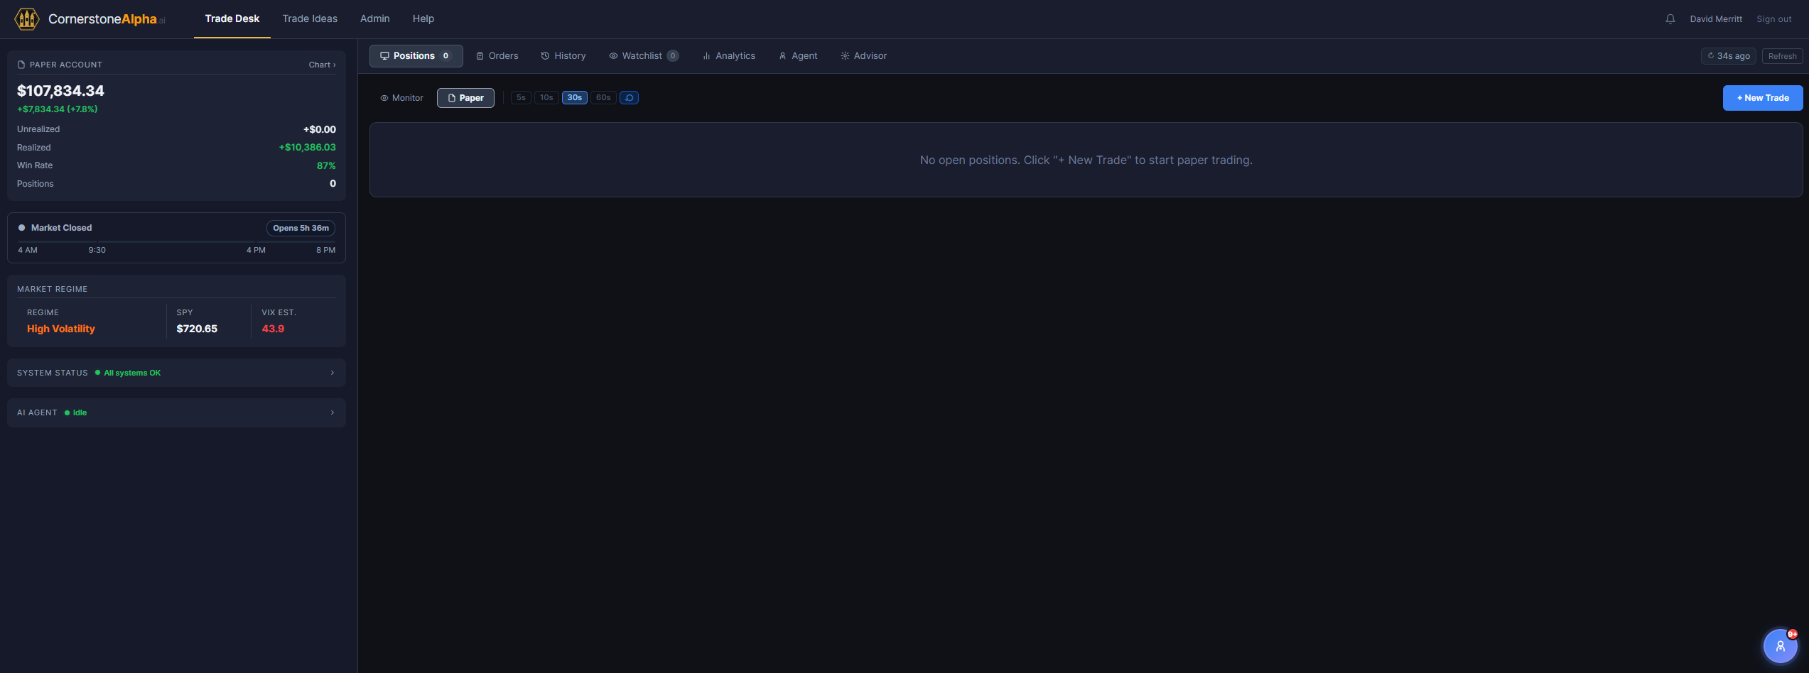This screenshot has height=673, width=1809.
Task: Open the notifications bell
Action: tap(1670, 19)
